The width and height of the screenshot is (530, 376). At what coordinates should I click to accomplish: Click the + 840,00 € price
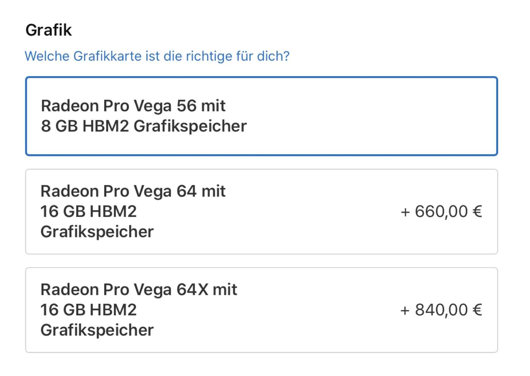pyautogui.click(x=441, y=310)
